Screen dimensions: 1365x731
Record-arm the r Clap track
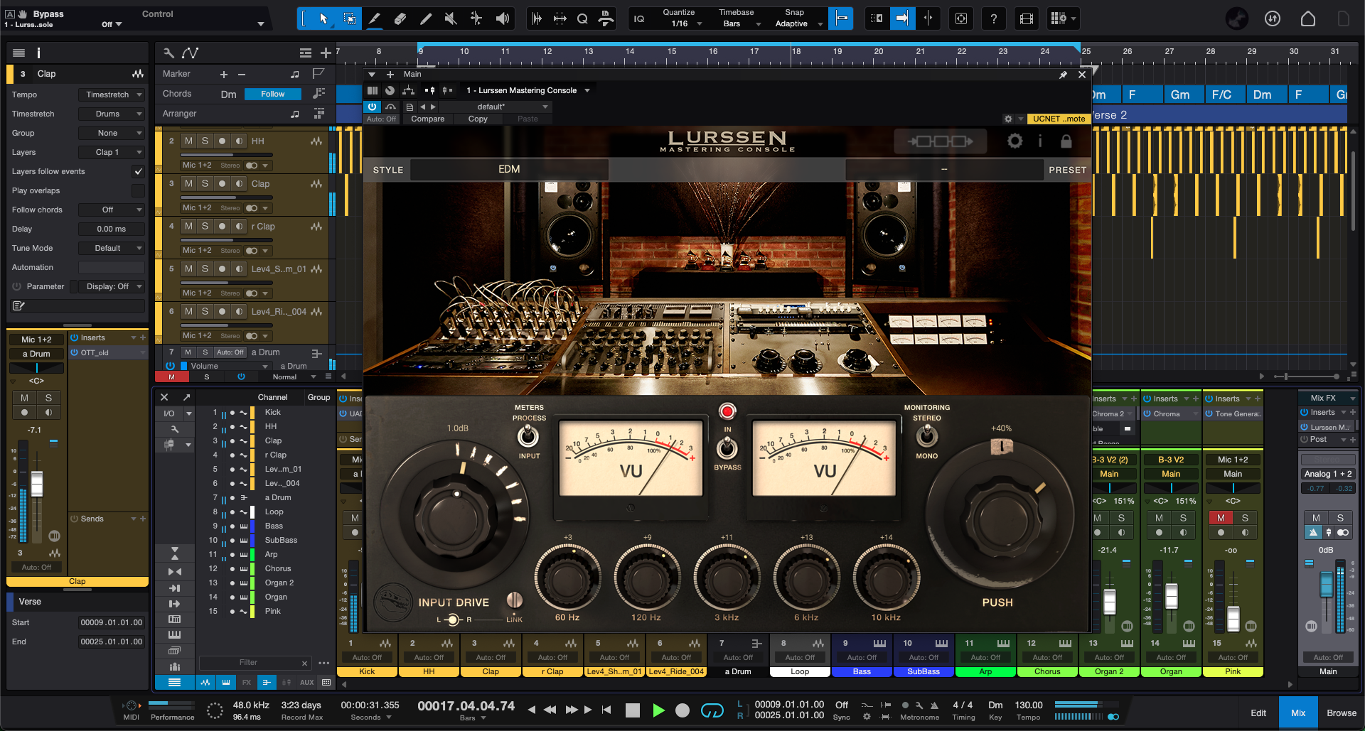[222, 226]
